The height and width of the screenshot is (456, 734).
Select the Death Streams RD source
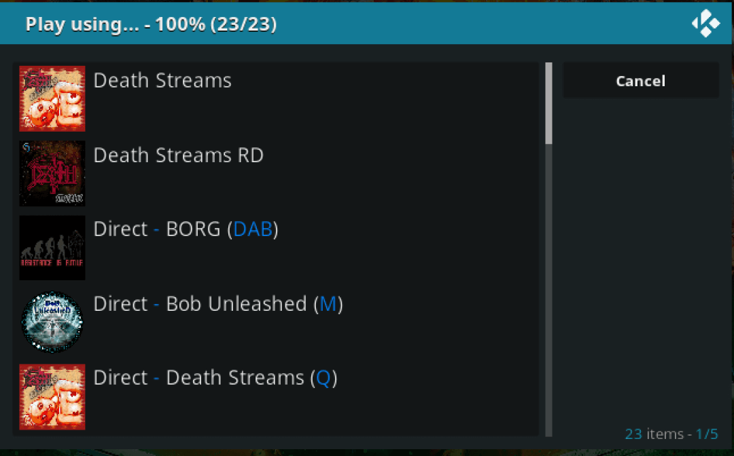[178, 155]
